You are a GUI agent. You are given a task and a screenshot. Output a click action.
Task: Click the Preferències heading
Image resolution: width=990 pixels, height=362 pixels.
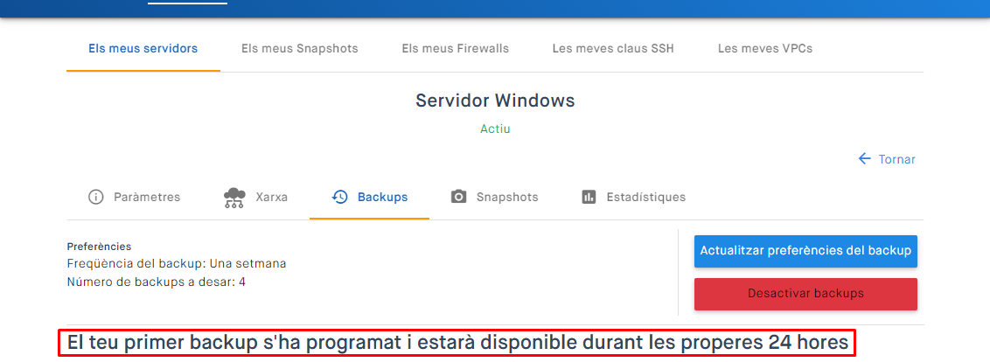click(99, 247)
